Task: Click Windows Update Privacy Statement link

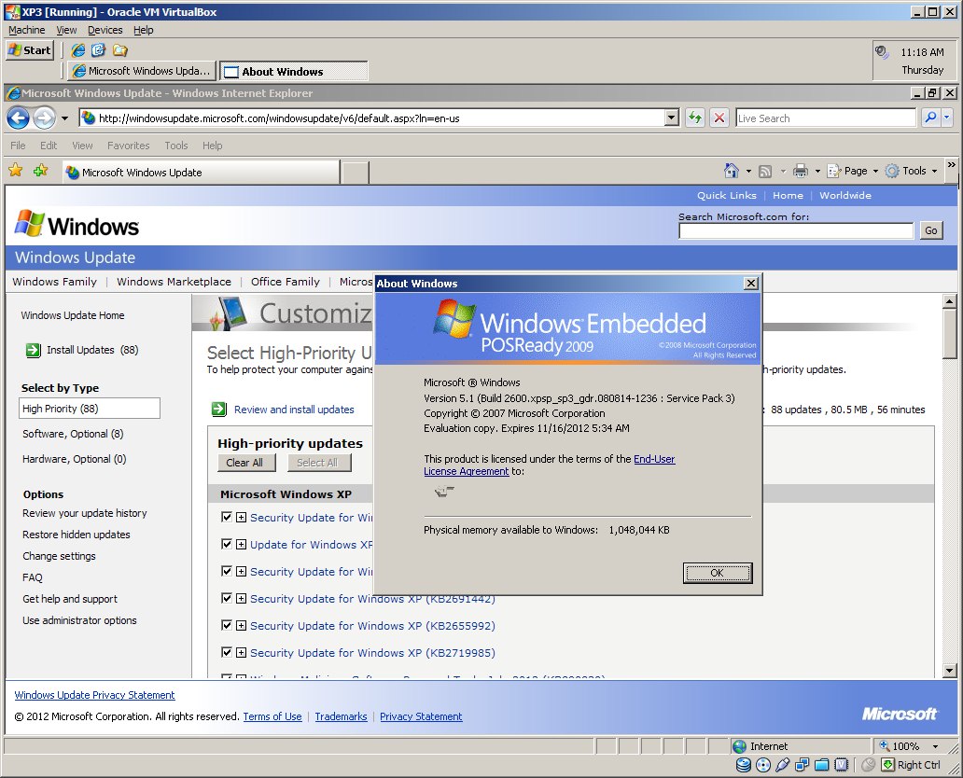Action: pyautogui.click(x=94, y=695)
